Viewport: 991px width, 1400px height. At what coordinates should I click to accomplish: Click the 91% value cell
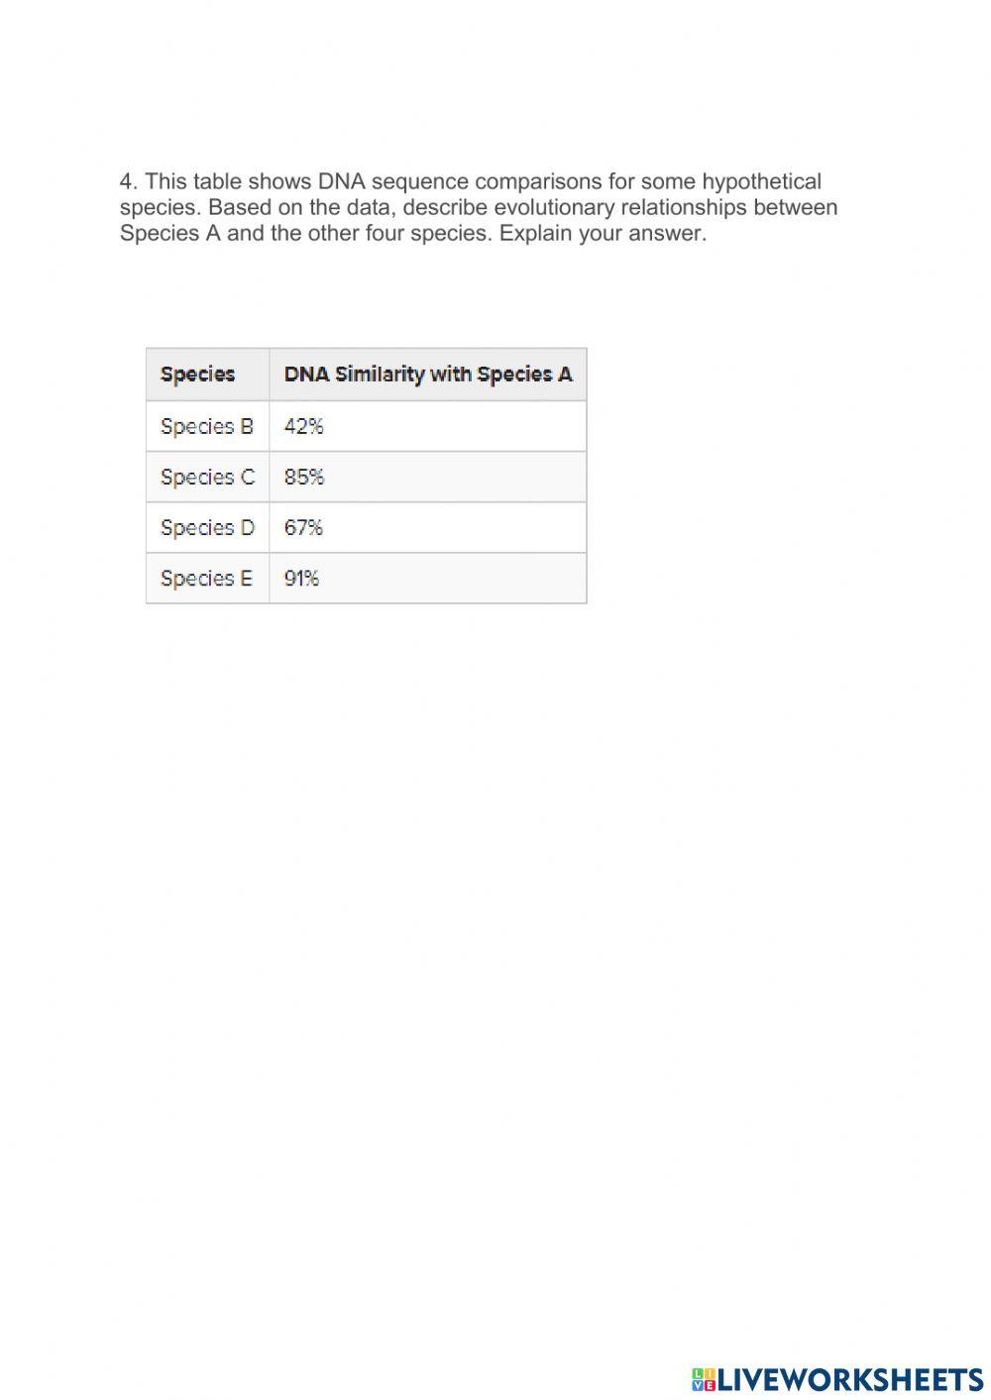tap(302, 578)
